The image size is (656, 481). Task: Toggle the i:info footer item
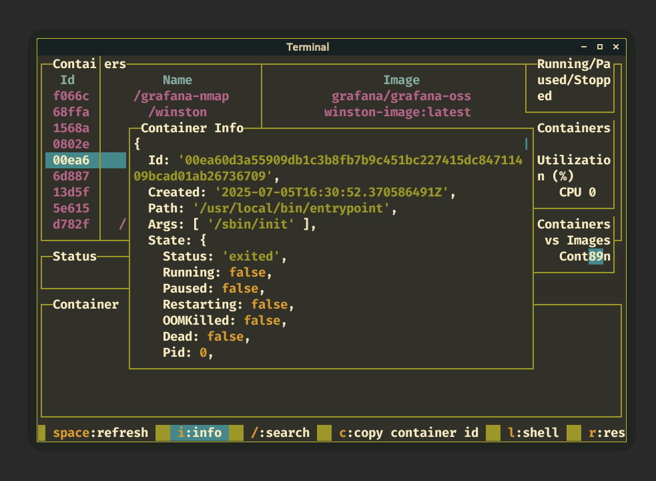pyautogui.click(x=200, y=432)
